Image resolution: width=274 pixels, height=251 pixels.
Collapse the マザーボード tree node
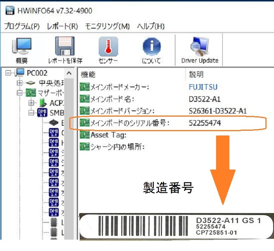click(20, 93)
